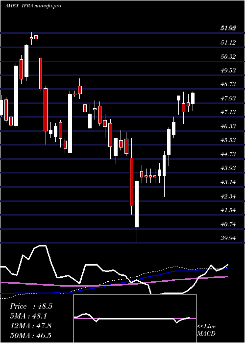This screenshot has height=343, width=245.
Task: Click the 12MA : 47.8 readout
Action: coord(31,325)
